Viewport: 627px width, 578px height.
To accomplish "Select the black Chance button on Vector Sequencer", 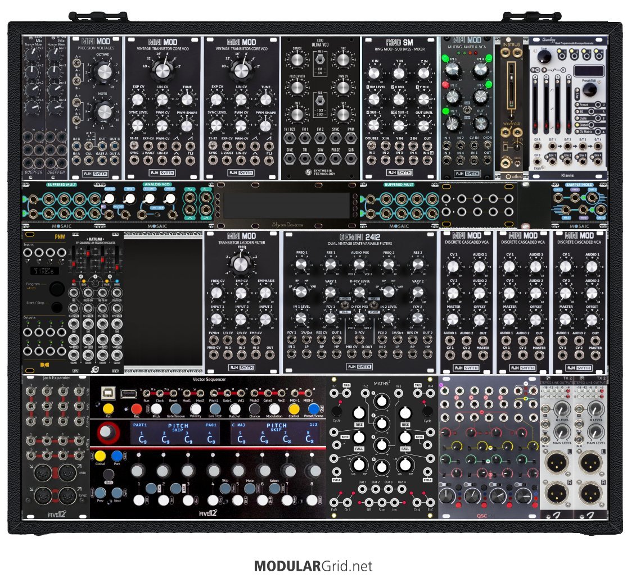I will [x=254, y=409].
